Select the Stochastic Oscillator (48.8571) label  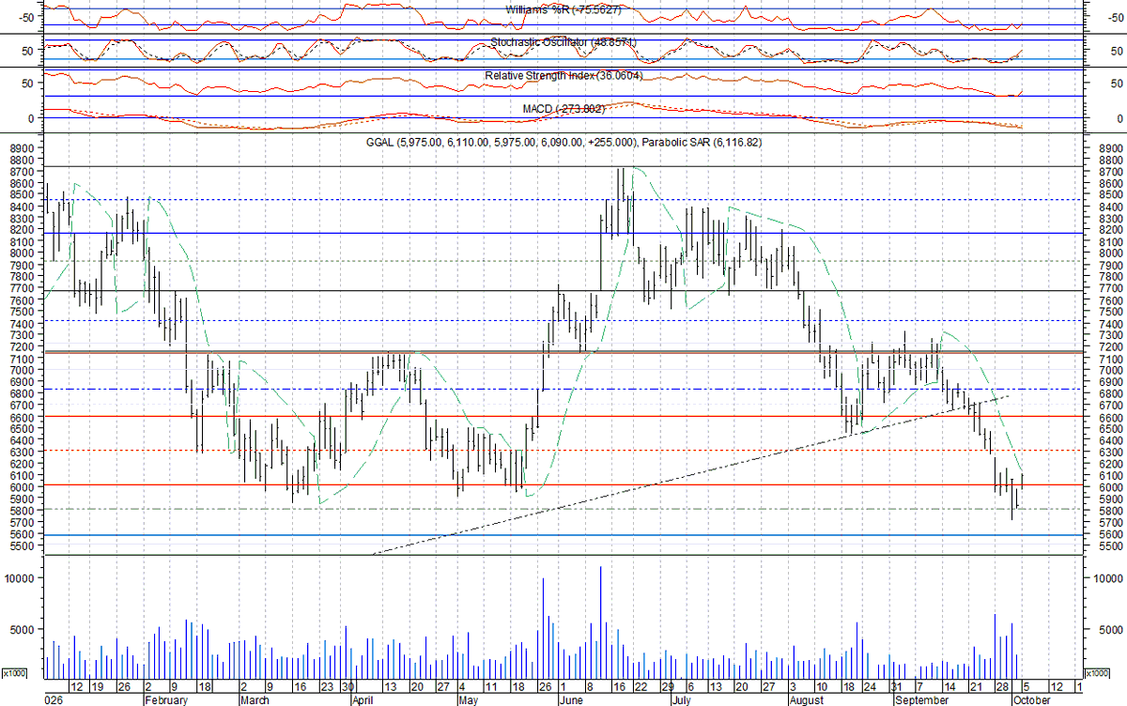[563, 42]
